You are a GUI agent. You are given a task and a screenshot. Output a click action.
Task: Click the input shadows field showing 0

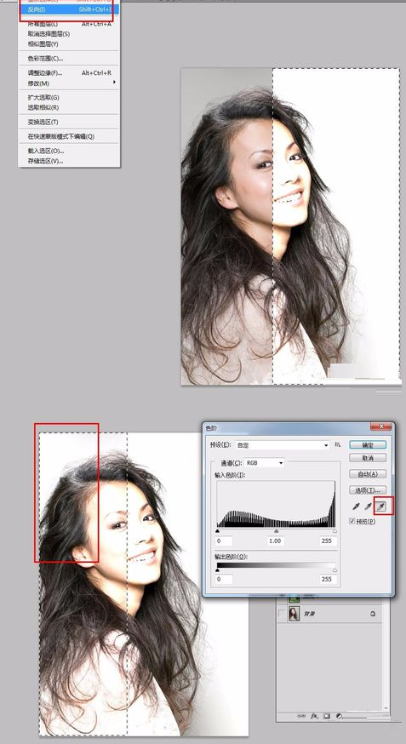point(225,541)
